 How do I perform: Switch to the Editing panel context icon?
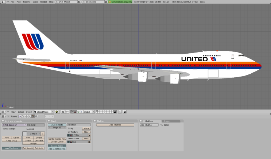tap(33, 116)
